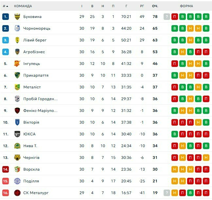The image size is (212, 200).
Task: Click the red 14. position badge for Ворскла
Action: (6, 169)
